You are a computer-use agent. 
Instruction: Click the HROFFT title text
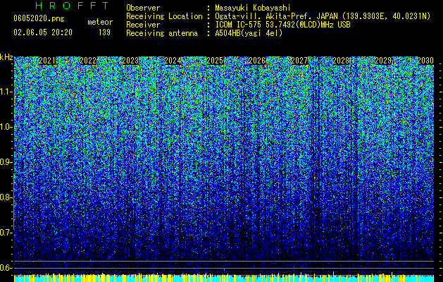(x=72, y=6)
